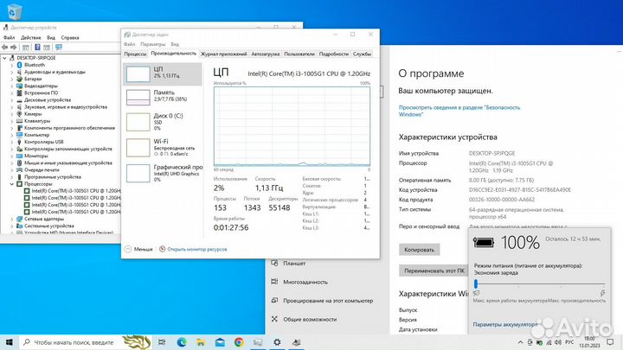Select Диск 0 (C:) in performance list
623x350 pixels.
(x=163, y=122)
